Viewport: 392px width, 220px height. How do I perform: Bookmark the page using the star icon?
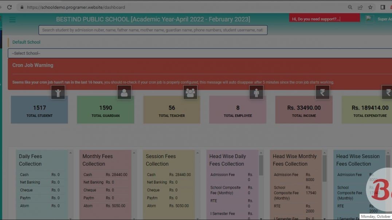coord(370,7)
